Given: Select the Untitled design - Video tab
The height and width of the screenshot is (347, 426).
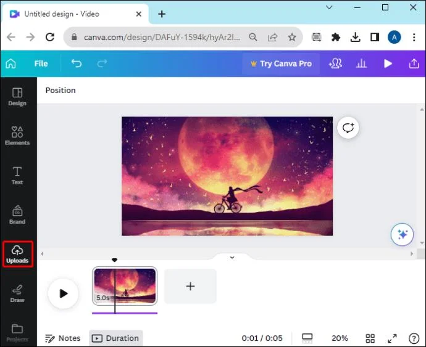Looking at the screenshot, I should [75, 14].
